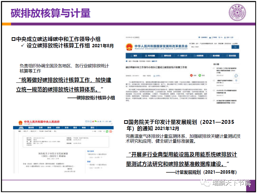The width and height of the screenshot is (259, 194).
Task: Click the gov.cn header 中华人民共和国中央人民政府
Action: click(x=42, y=122)
